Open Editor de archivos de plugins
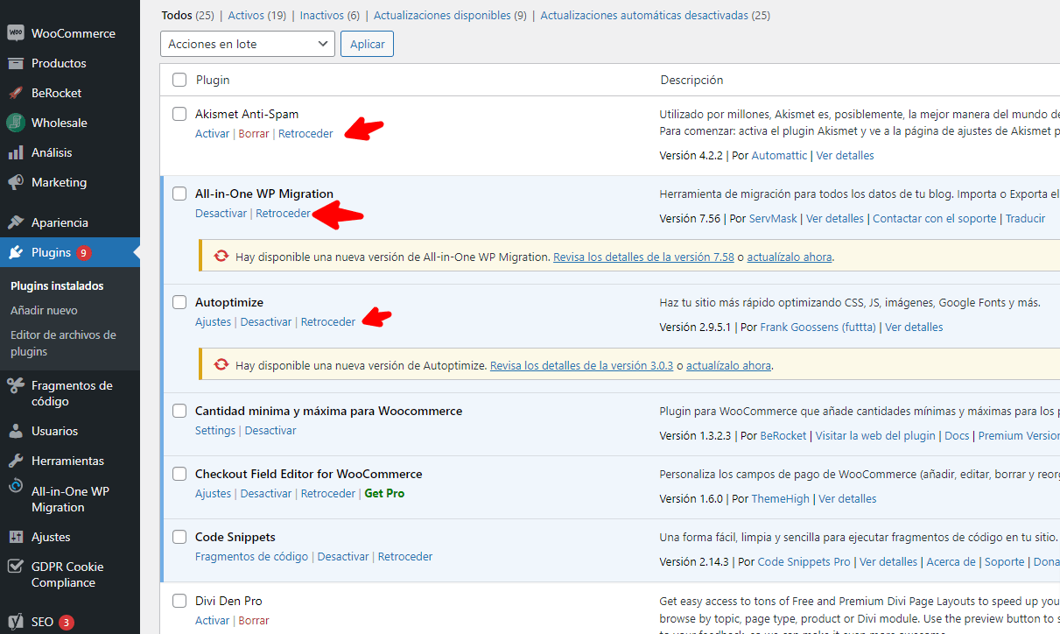This screenshot has height=634, width=1060. (63, 343)
